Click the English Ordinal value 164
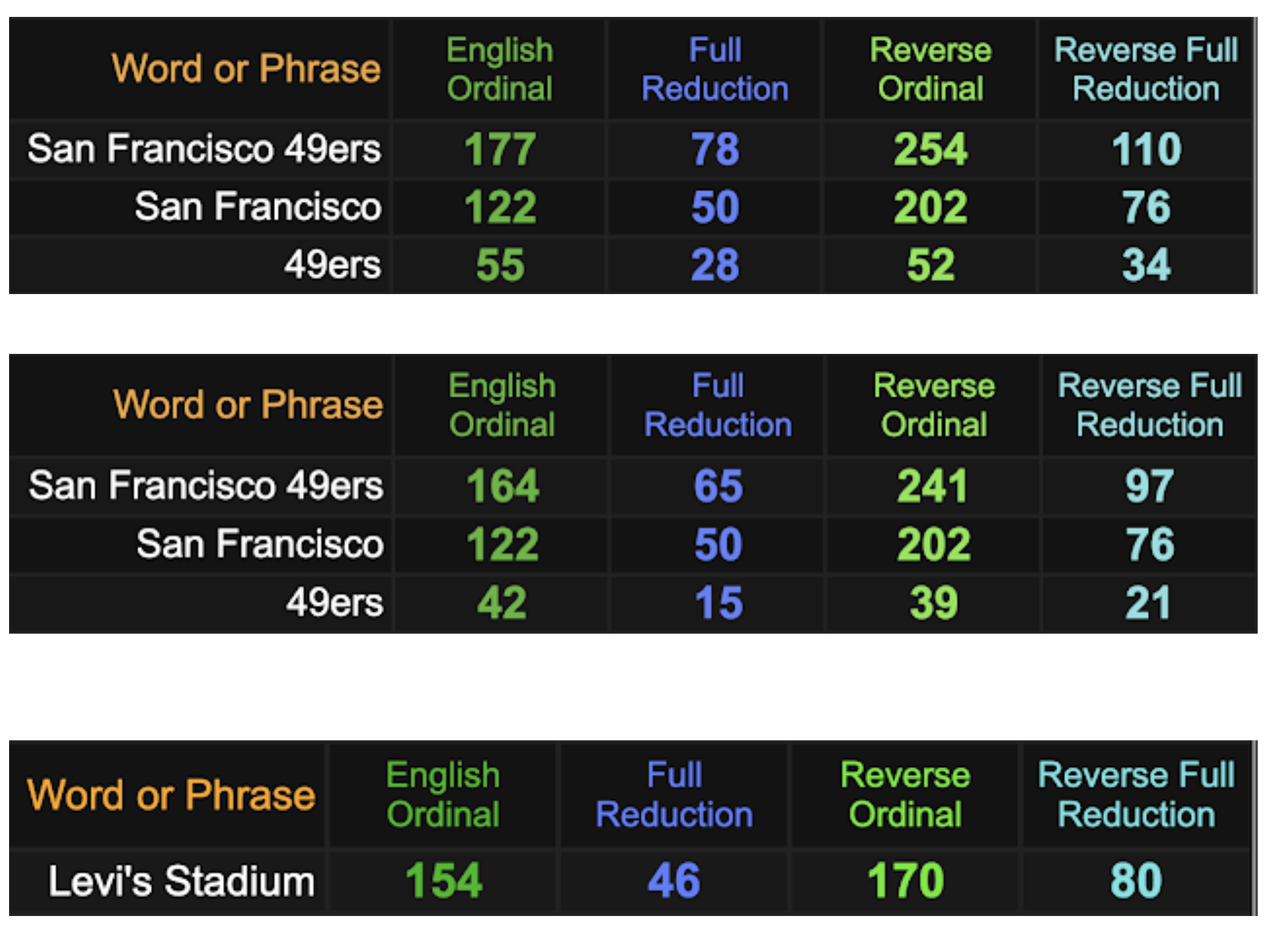 click(503, 486)
